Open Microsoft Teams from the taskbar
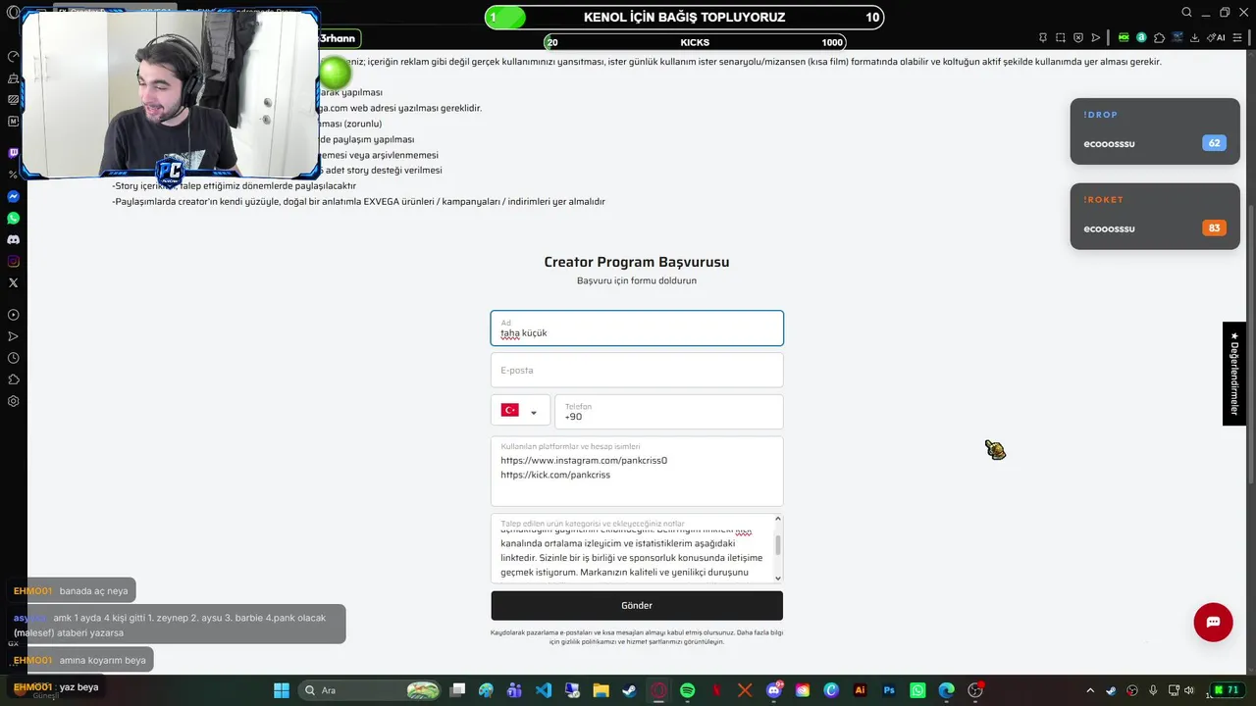The width and height of the screenshot is (1256, 706). (514, 690)
